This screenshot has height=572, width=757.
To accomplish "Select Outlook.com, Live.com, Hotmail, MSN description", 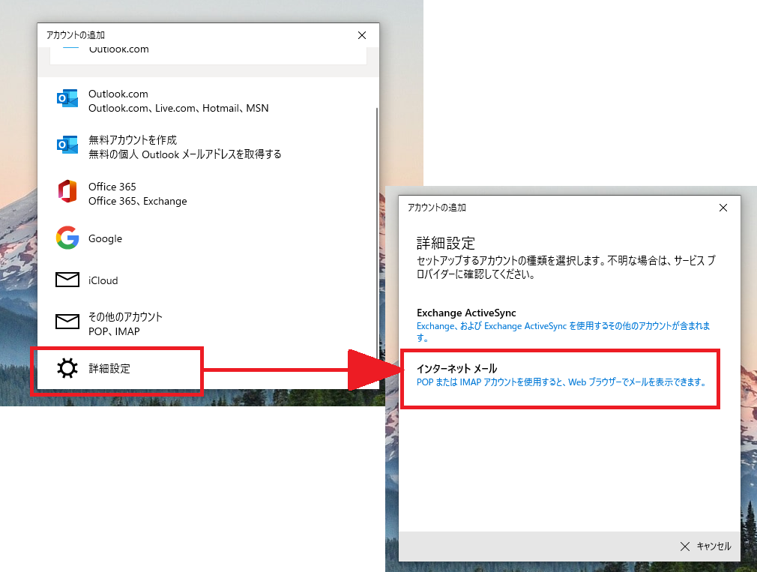I will point(178,108).
